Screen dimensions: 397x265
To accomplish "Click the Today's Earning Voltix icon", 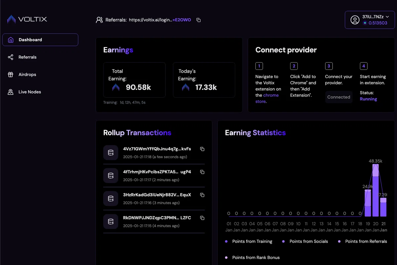I will point(186,87).
